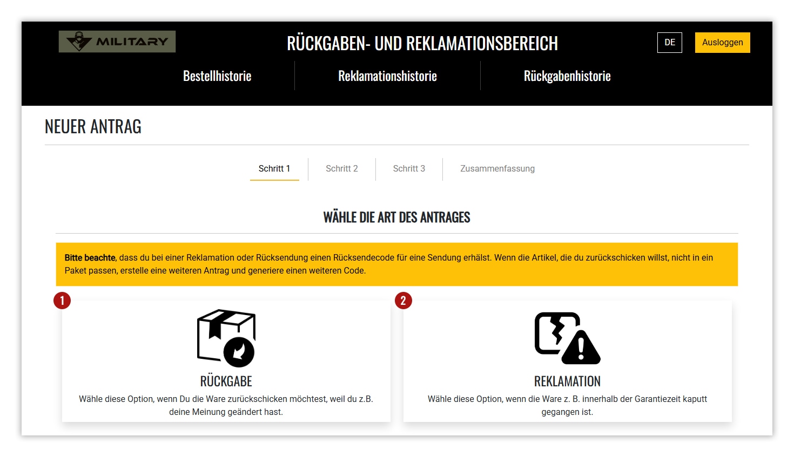Switch to the Schritt 2 step
The width and height of the screenshot is (794, 457).
click(342, 169)
